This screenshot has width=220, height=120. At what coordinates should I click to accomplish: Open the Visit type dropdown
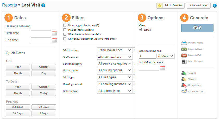[x=115, y=77]
